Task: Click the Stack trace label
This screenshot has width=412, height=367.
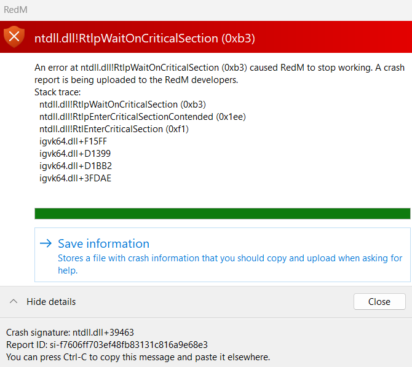Action: [x=58, y=92]
